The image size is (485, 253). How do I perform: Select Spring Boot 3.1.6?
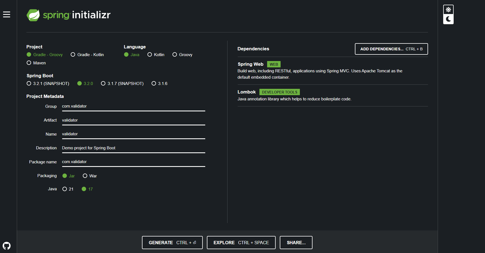pos(159,84)
